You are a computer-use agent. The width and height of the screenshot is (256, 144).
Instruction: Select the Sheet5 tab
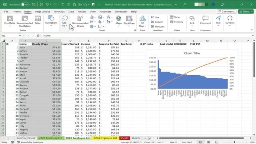point(136,138)
